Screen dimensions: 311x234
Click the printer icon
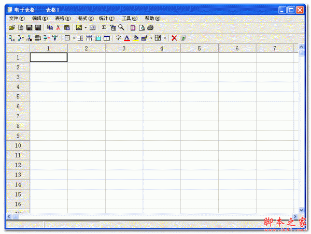point(150,27)
